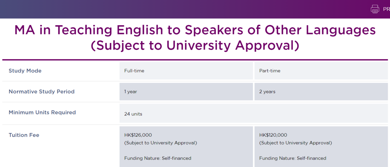Click the HK$120,000 part-time tuition fee
Image resolution: width=390 pixels, height=167 pixels.
pyautogui.click(x=273, y=135)
